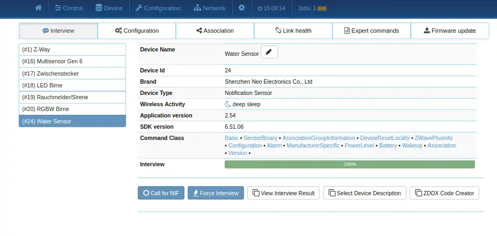The width and height of the screenshot is (497, 236).
Task: Open the Basic command class link
Action: 232,138
